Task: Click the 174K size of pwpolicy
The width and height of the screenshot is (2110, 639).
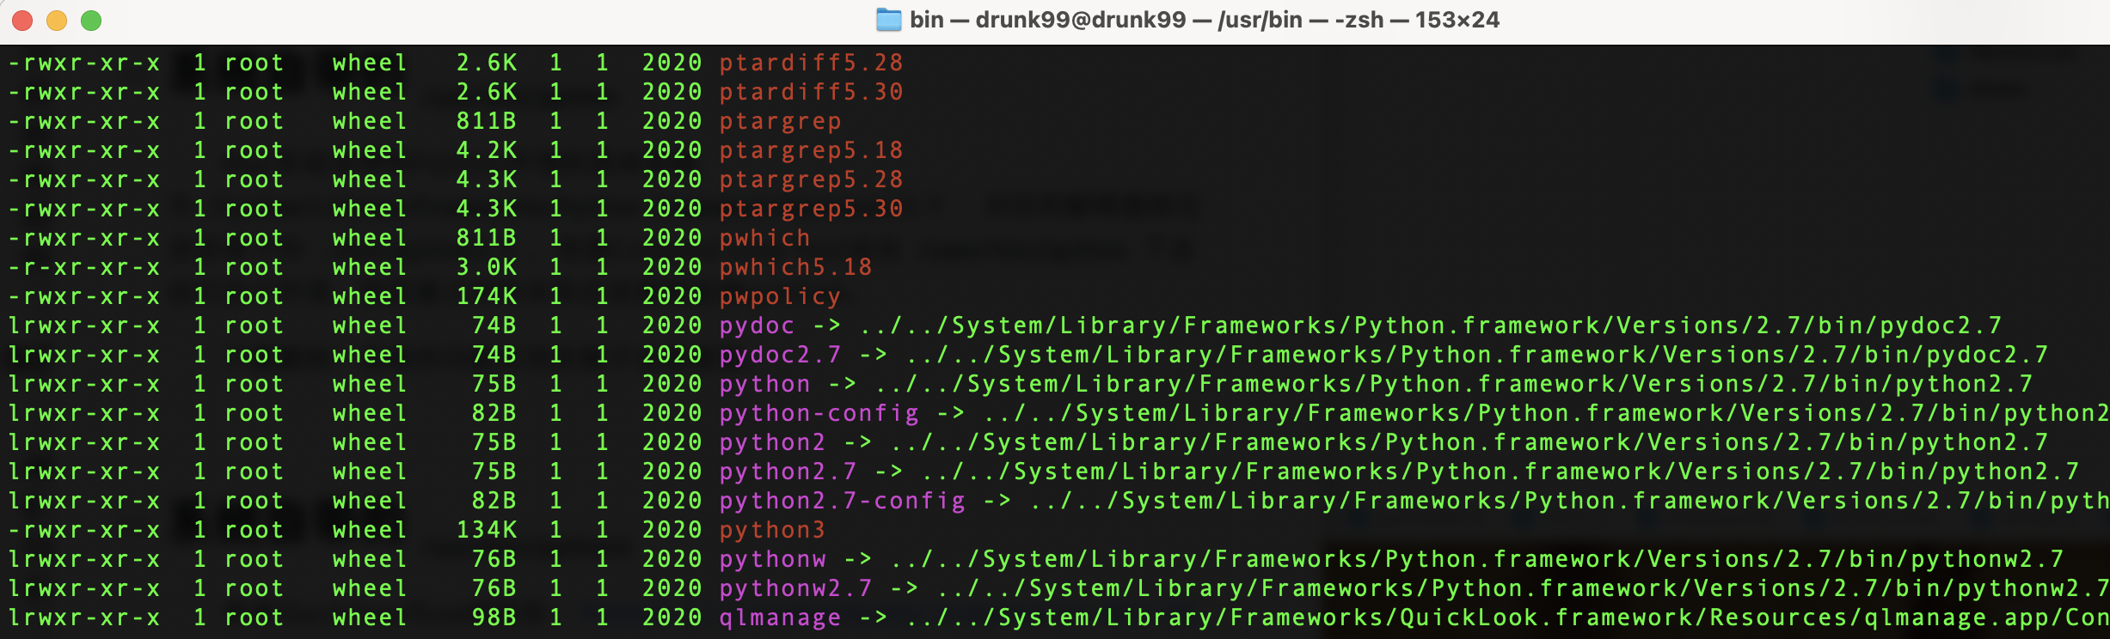Action: coord(487,296)
